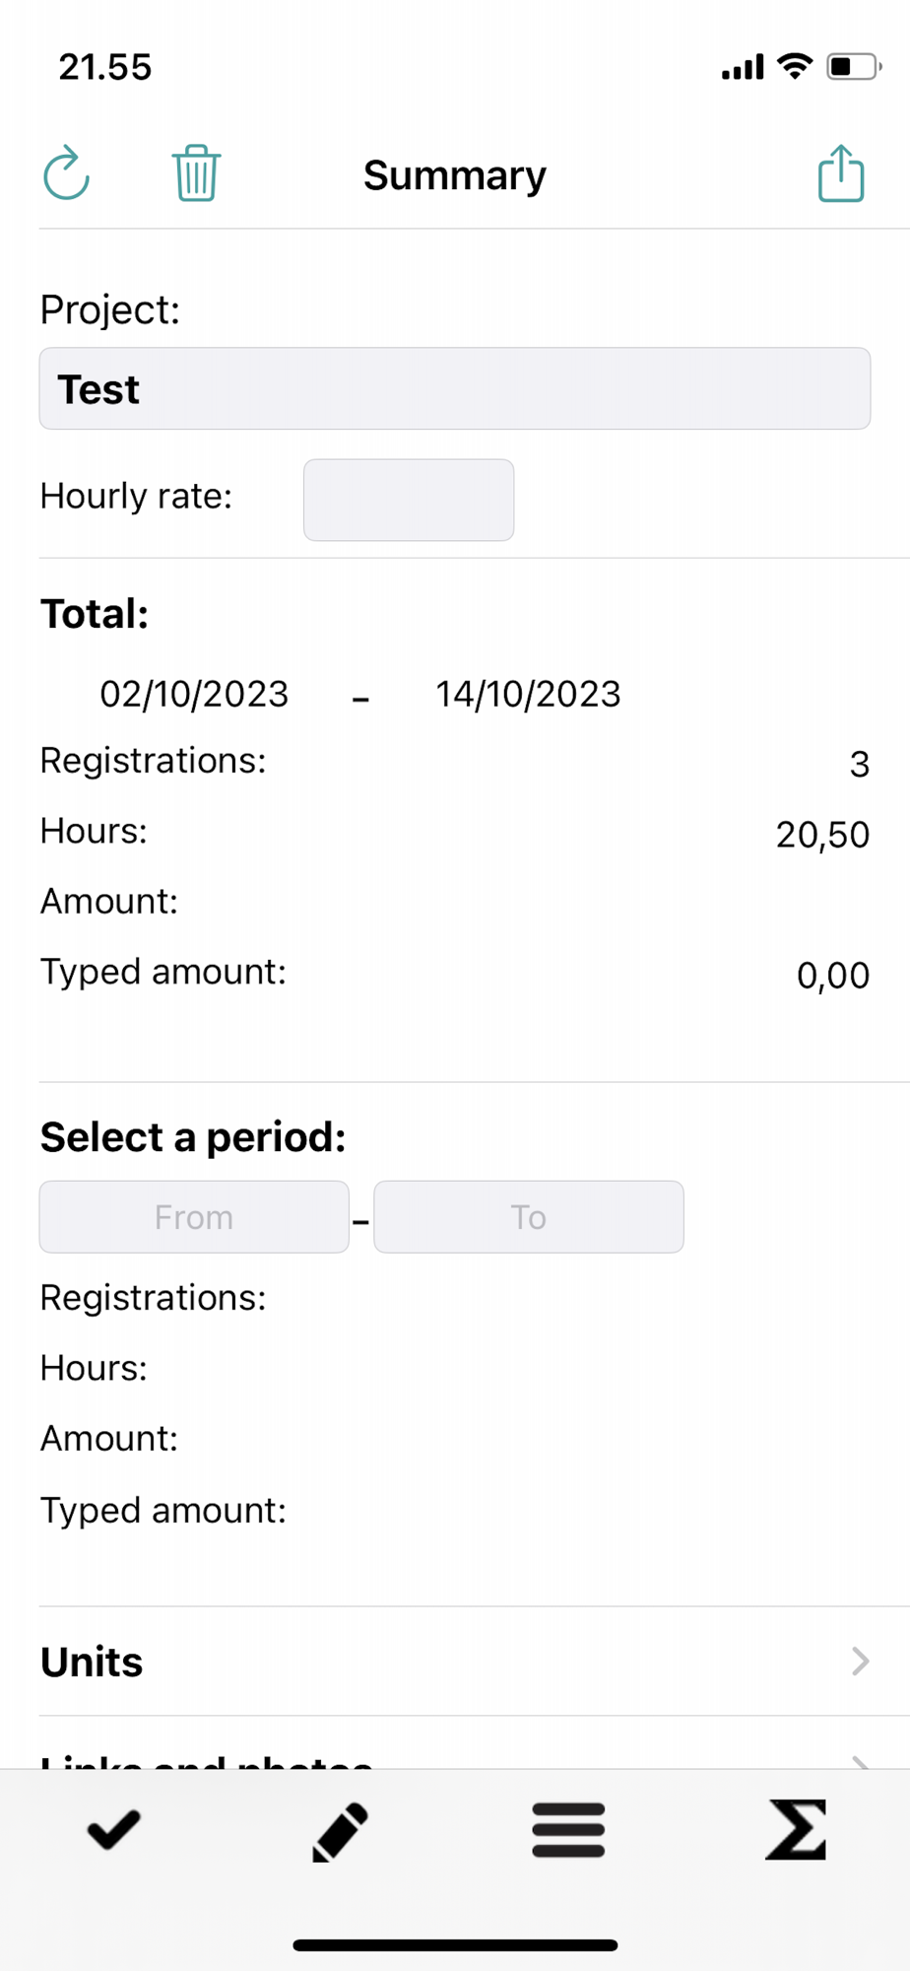Select the sigma summary tab
Viewport: 910px width, 1971px height.
coord(796,1830)
